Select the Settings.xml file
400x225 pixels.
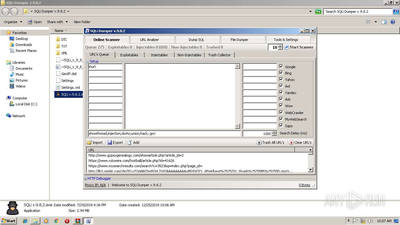[68, 87]
